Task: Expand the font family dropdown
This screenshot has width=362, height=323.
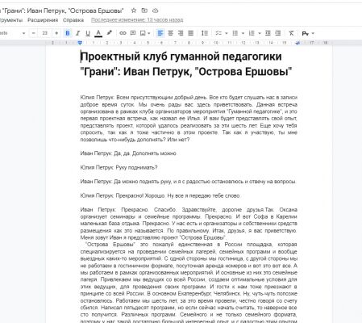Action: pyautogui.click(x=23, y=33)
